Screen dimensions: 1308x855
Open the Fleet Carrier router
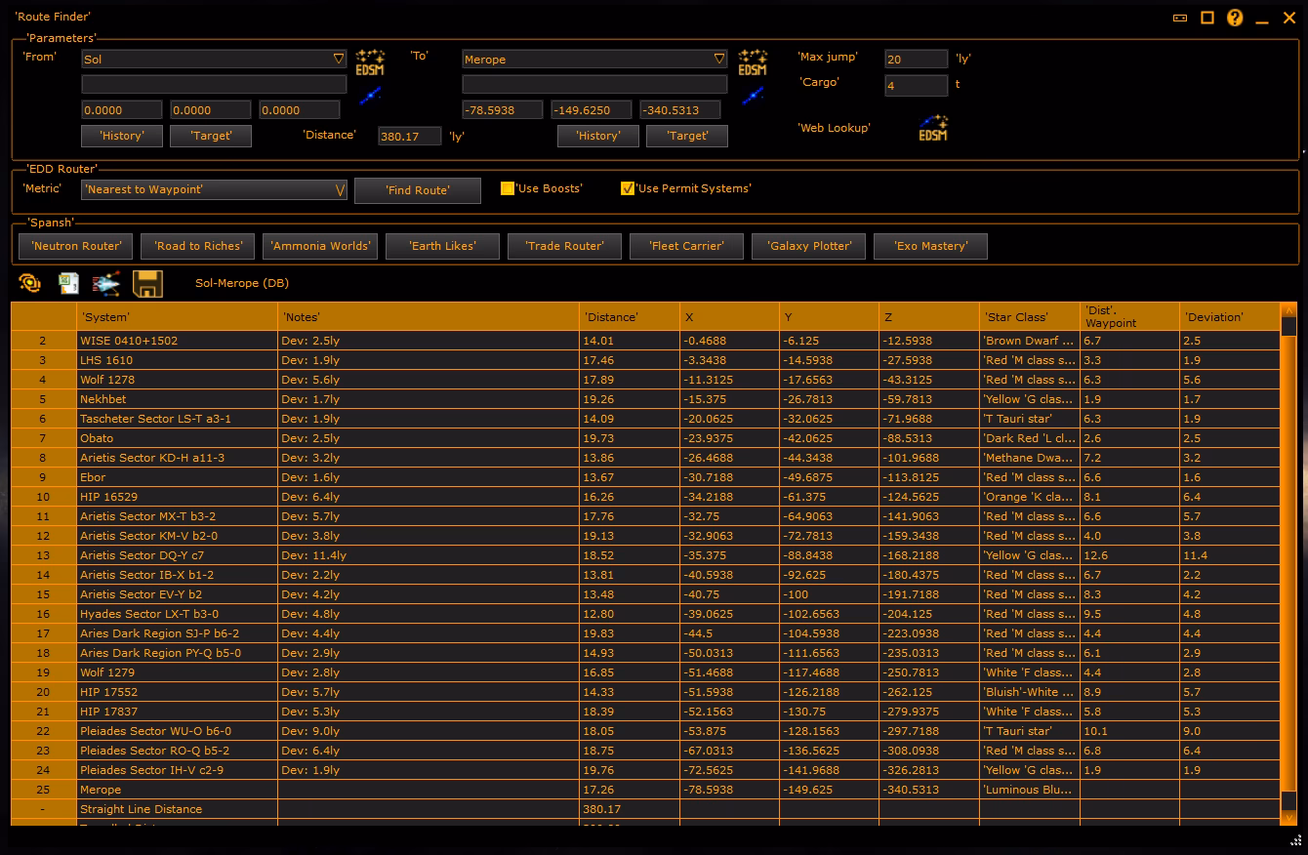tap(686, 246)
